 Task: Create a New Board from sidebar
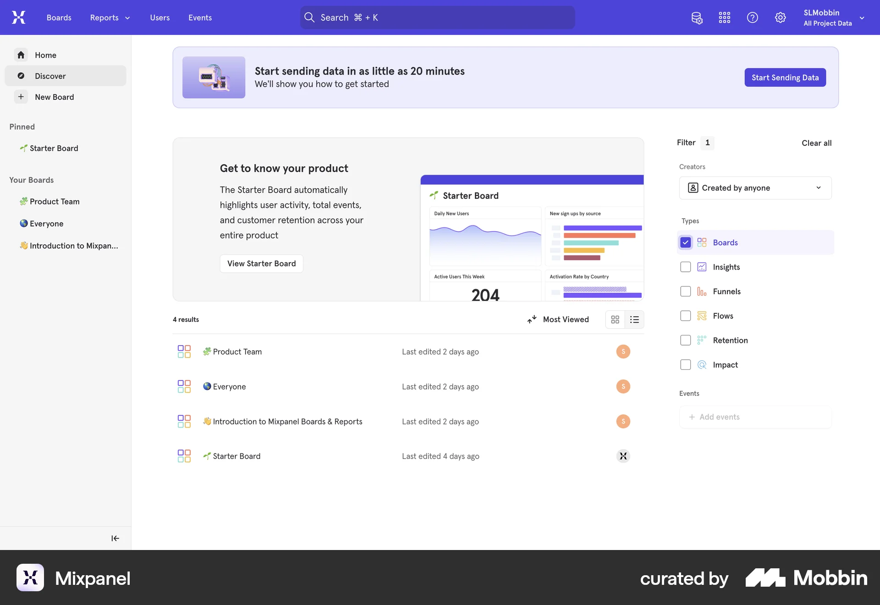[x=66, y=97]
